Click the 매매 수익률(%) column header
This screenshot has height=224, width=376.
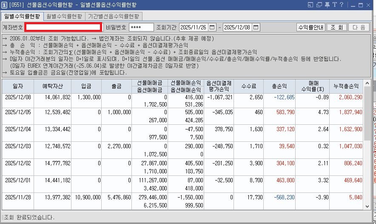[x=313, y=86]
